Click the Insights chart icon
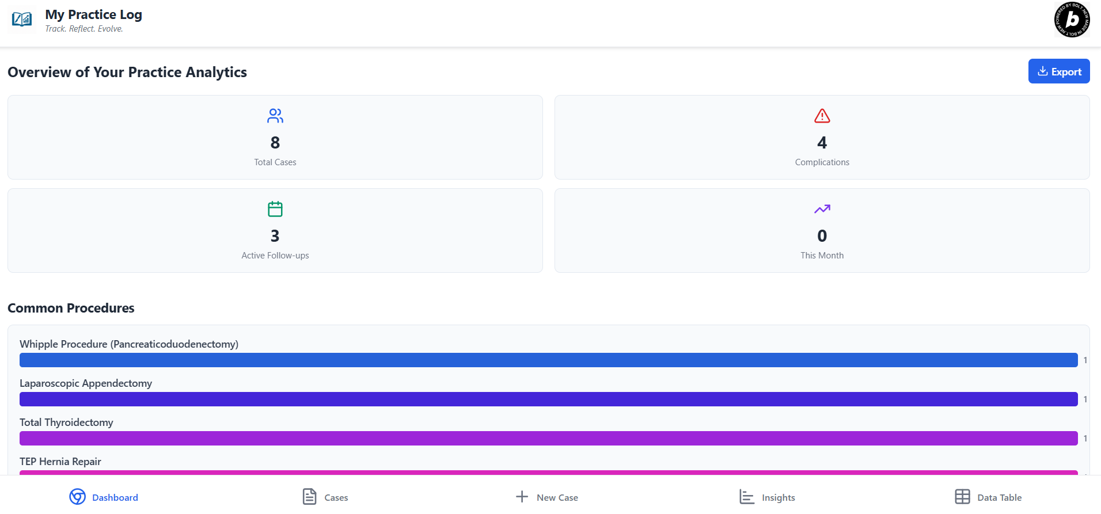 (747, 497)
